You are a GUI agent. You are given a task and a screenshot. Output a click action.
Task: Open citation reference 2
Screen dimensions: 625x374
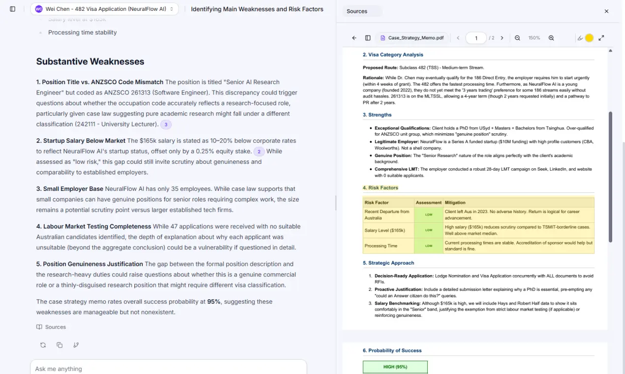tap(259, 152)
